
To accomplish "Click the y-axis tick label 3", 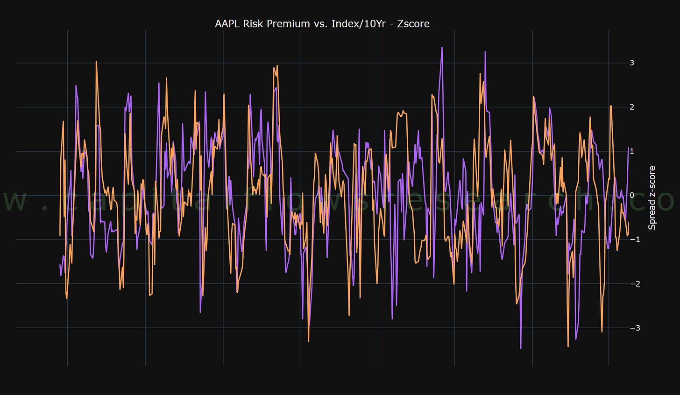I will click(x=631, y=63).
